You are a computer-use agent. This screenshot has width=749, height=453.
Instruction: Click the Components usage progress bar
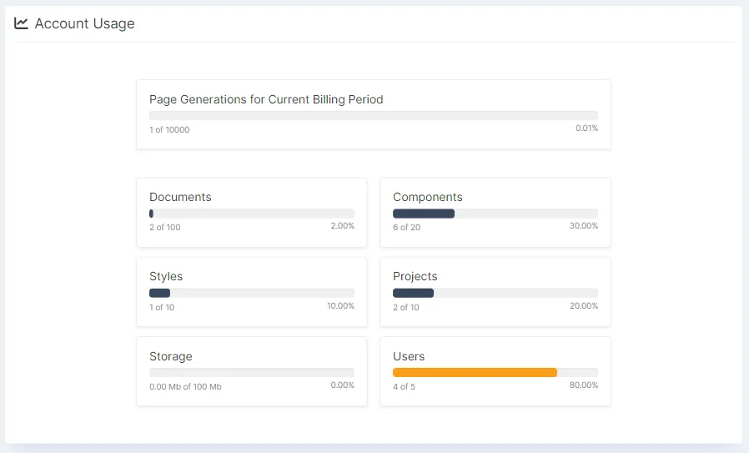(x=495, y=214)
